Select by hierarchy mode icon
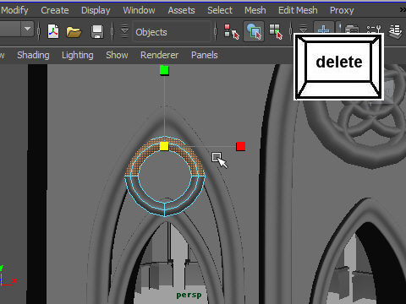The height and width of the screenshot is (304, 406). point(232,31)
